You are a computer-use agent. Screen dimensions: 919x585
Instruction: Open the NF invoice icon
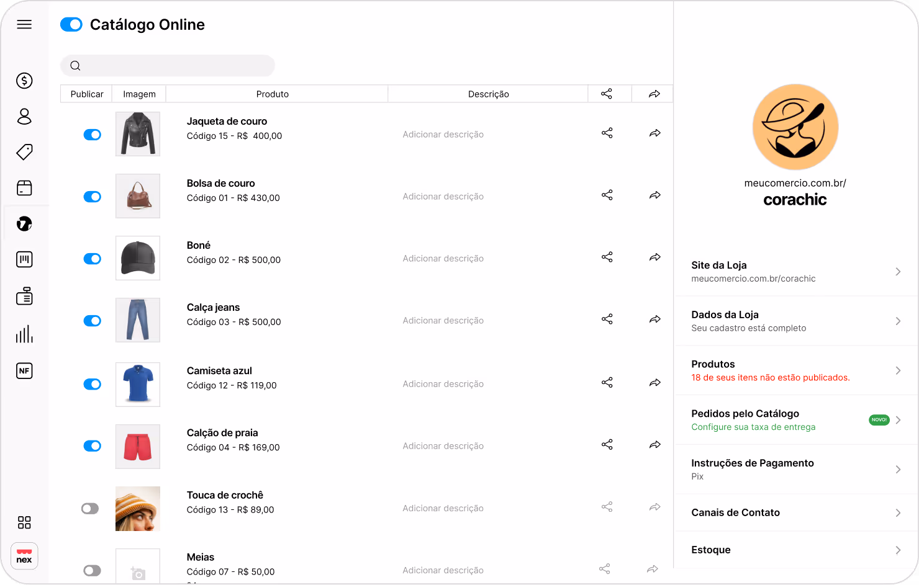click(x=24, y=371)
